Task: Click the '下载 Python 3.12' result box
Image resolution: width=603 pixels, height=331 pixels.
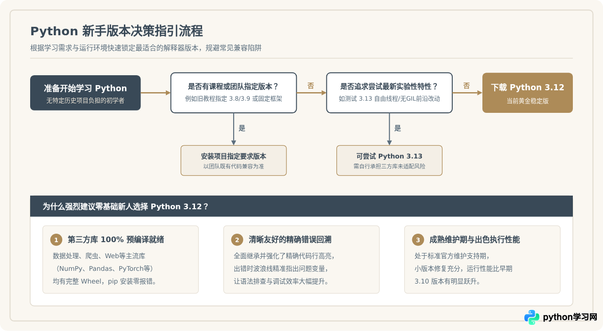Action: click(528, 93)
